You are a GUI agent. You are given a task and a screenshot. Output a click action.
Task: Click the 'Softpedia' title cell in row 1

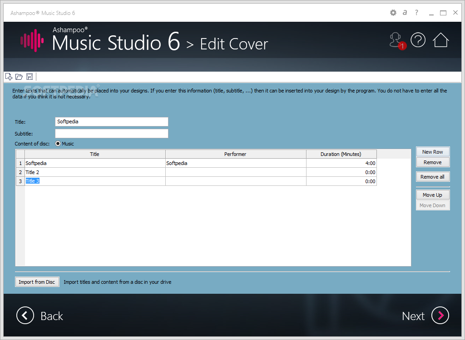95,163
